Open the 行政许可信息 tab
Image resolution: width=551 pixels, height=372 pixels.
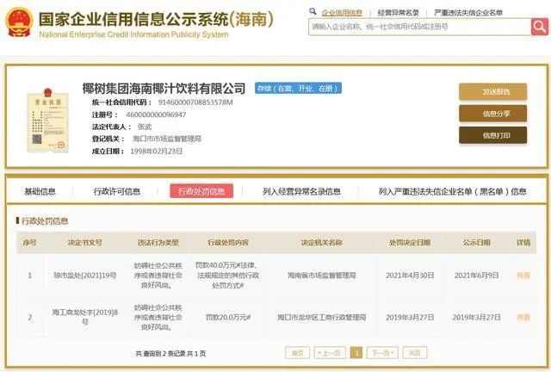(117, 191)
